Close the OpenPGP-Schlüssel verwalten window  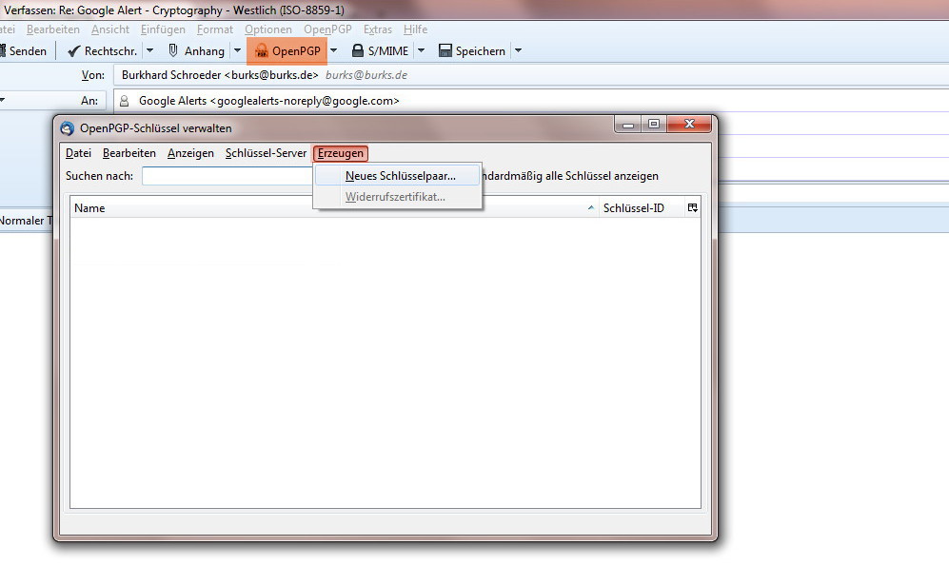click(689, 124)
